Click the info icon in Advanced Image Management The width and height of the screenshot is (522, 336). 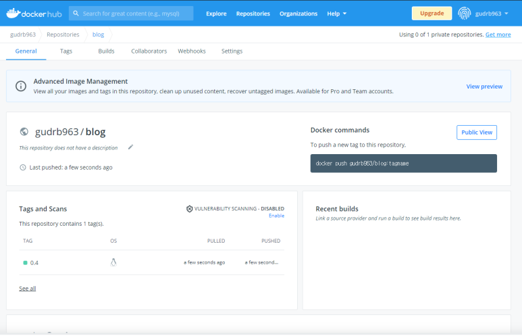21,86
